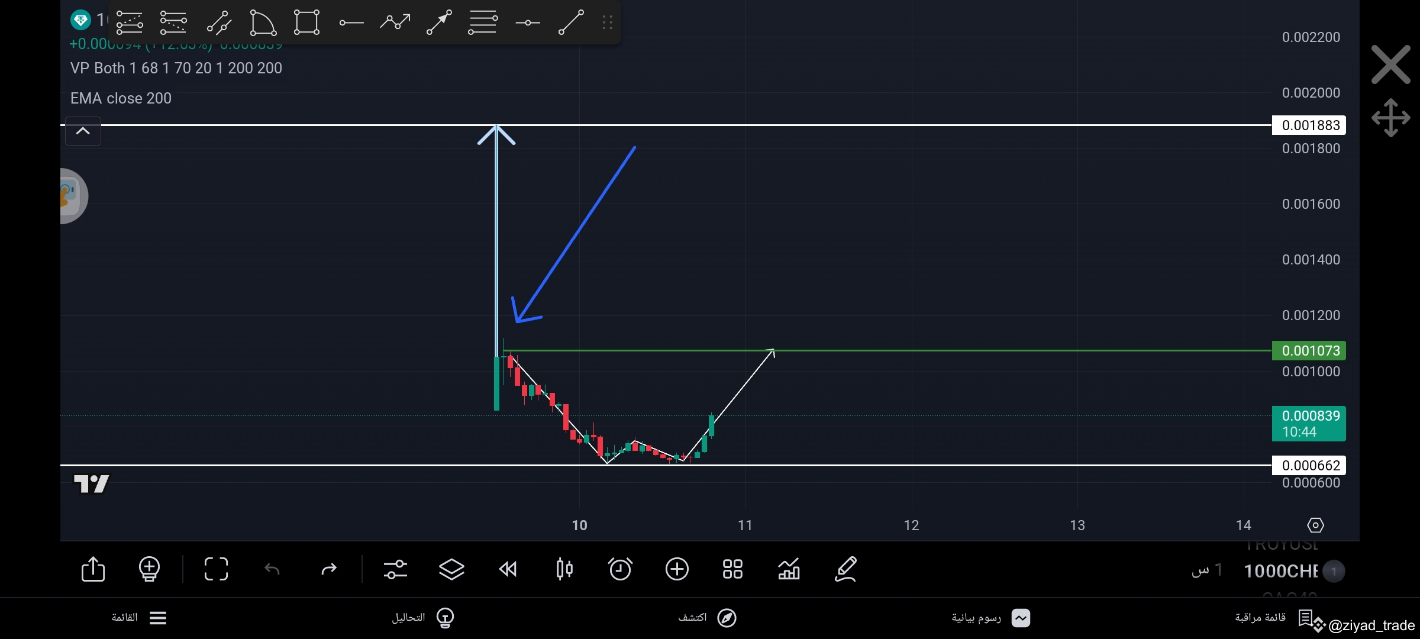Open the object tree via the layers icon
This screenshot has width=1420, height=639.
click(451, 569)
